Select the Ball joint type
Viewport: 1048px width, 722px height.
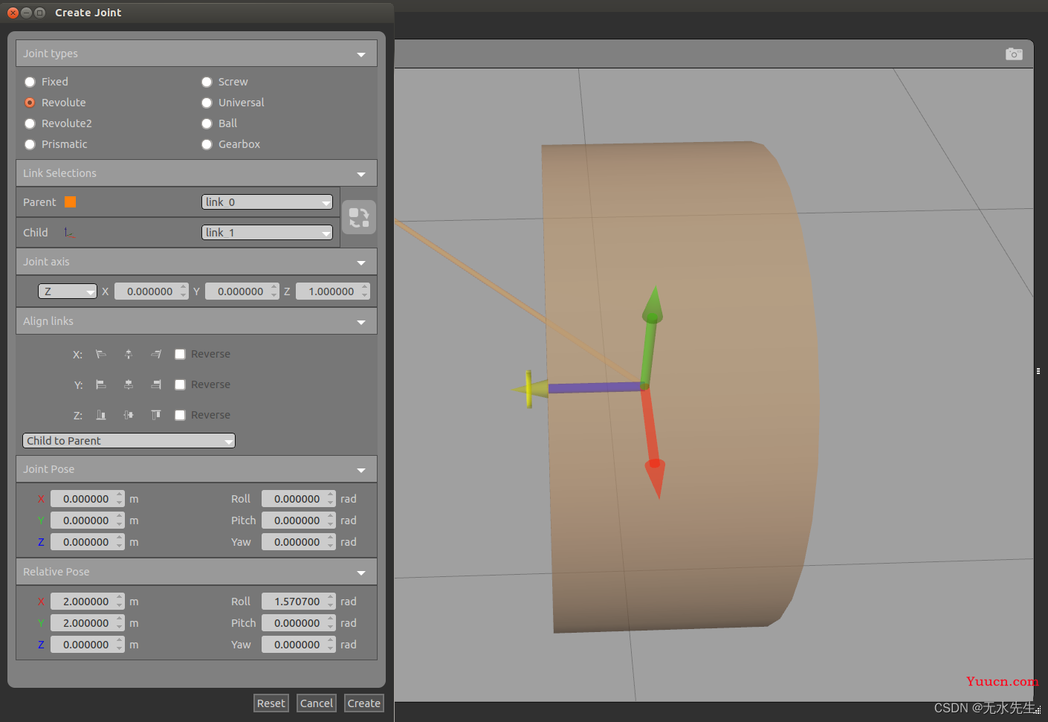tap(207, 123)
